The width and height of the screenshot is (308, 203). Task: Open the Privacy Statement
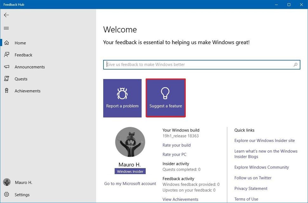coord(251,188)
